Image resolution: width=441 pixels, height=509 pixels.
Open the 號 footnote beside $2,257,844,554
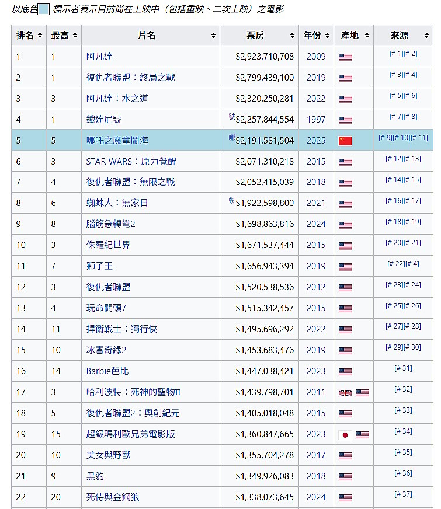[232, 117]
